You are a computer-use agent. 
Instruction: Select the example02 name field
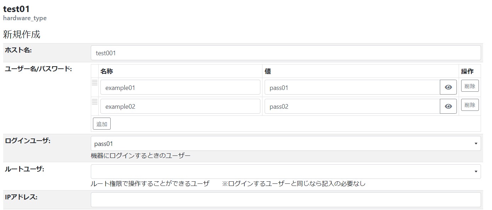click(180, 106)
